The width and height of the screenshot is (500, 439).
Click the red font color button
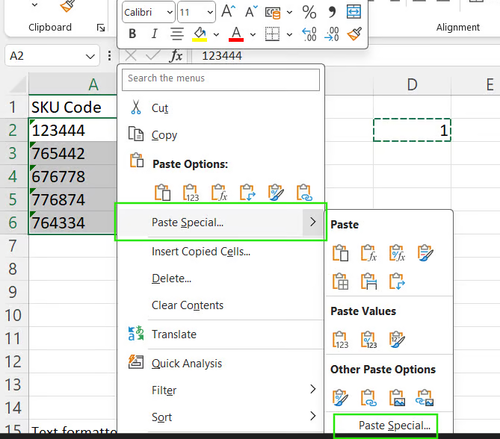pyautogui.click(x=236, y=34)
